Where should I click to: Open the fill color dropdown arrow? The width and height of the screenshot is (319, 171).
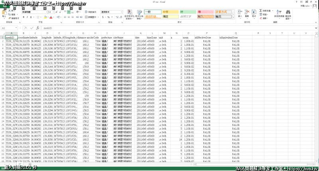(x=48, y=17)
